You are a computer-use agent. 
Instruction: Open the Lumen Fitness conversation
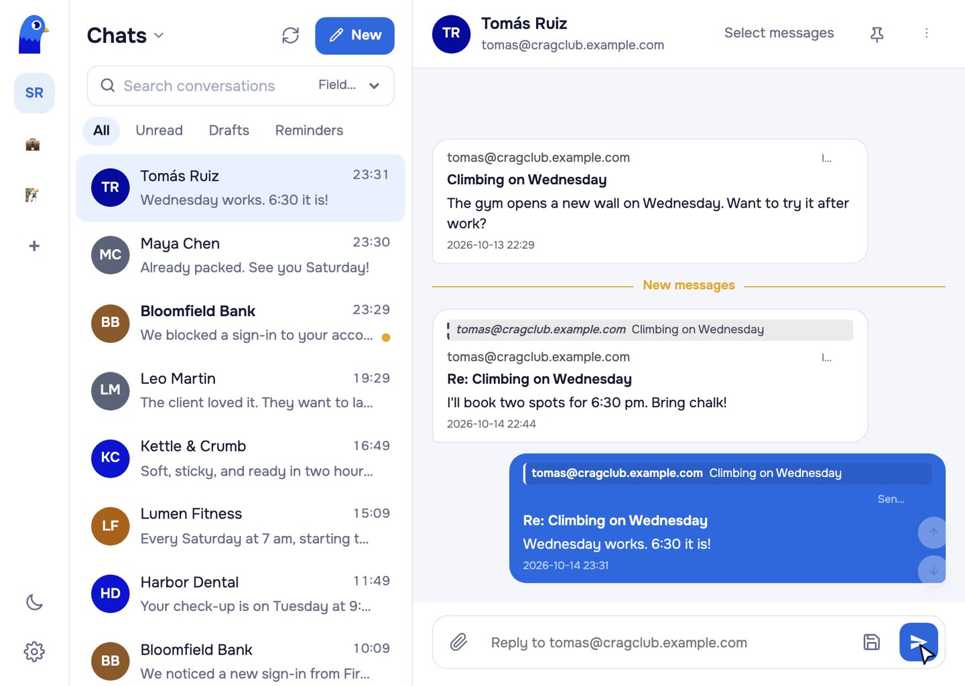point(241,526)
